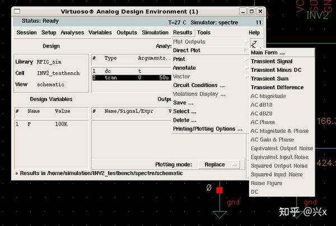The height and width of the screenshot is (226, 336).
Task: Open the Session menu
Action: [26, 33]
